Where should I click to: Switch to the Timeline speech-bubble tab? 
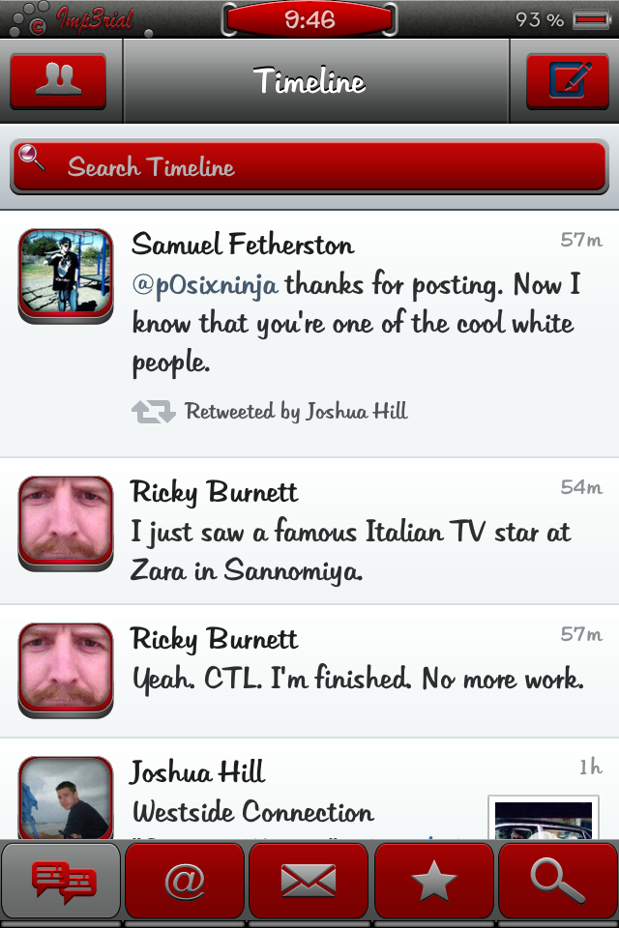62,881
